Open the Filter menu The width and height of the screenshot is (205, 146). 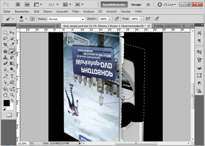76,12
